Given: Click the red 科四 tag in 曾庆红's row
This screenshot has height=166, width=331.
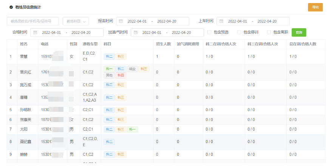Looking at the screenshot, I should 121,75.
